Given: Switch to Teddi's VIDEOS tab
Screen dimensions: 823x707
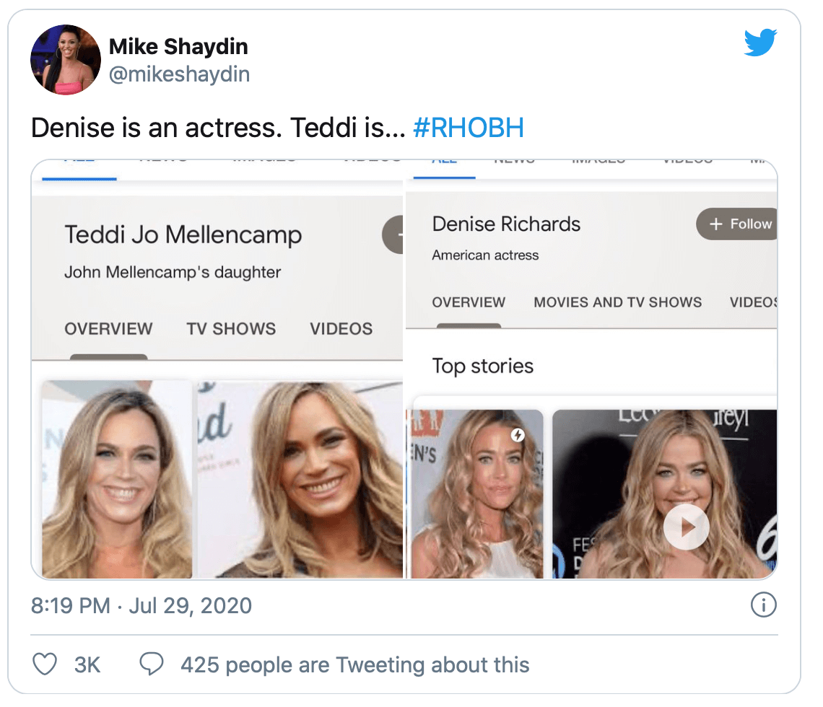Looking at the screenshot, I should [341, 329].
